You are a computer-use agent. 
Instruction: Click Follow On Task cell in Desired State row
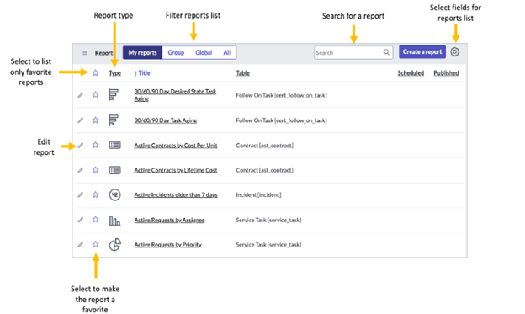(x=281, y=95)
